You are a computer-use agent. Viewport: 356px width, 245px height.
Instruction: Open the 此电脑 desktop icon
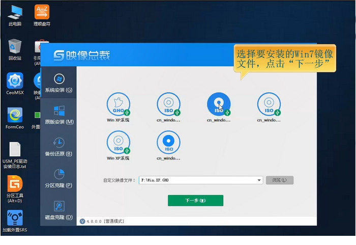(x=15, y=15)
